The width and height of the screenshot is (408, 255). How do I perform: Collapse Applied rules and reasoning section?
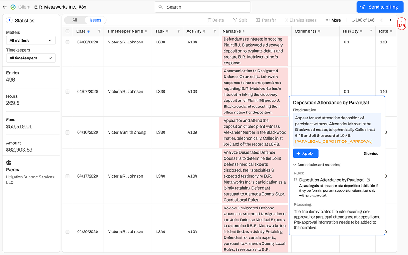(295, 165)
